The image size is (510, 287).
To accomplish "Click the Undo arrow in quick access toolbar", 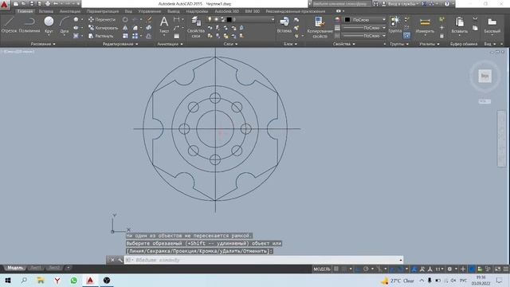I will click(56, 4).
